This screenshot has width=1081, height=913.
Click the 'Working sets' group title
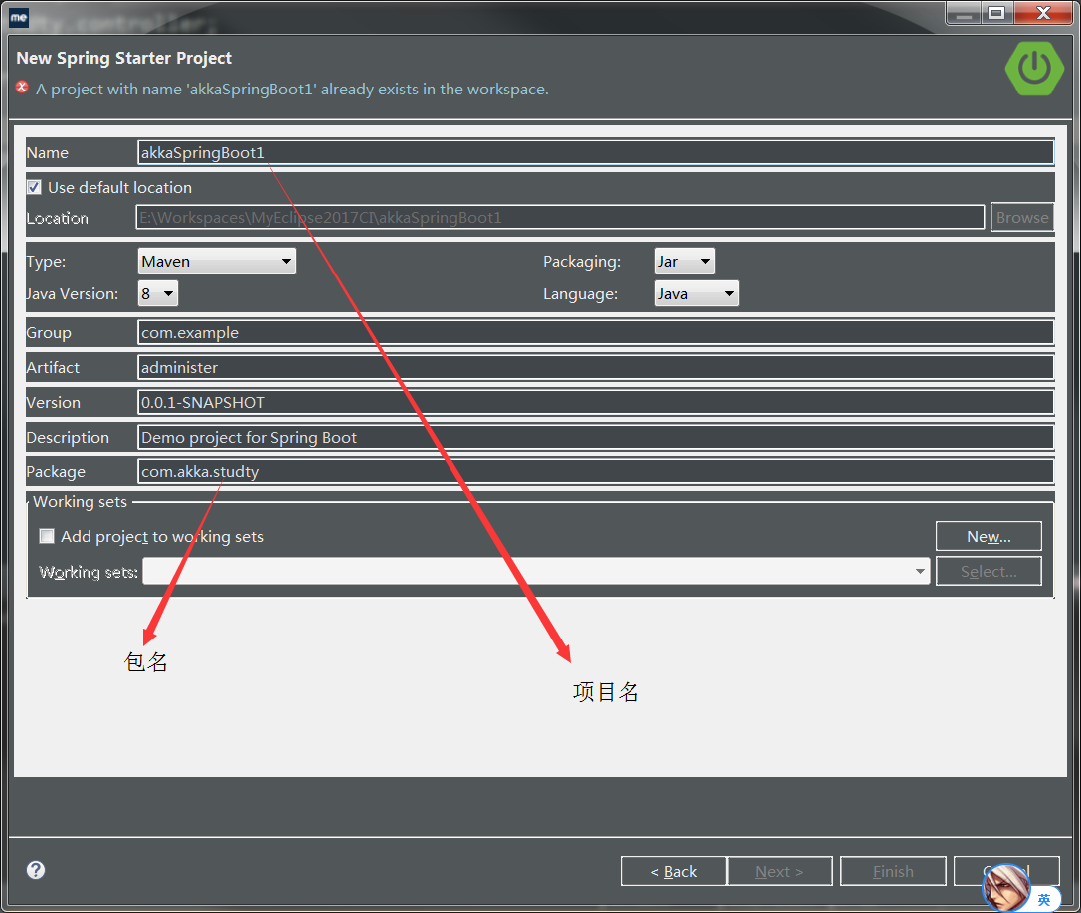point(80,501)
